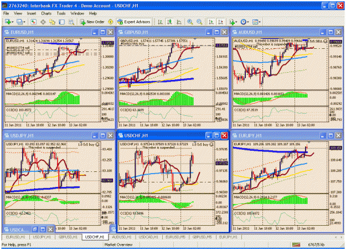The width and height of the screenshot is (346, 249).
Task: Click the New Order button
Action: (x=92, y=22)
